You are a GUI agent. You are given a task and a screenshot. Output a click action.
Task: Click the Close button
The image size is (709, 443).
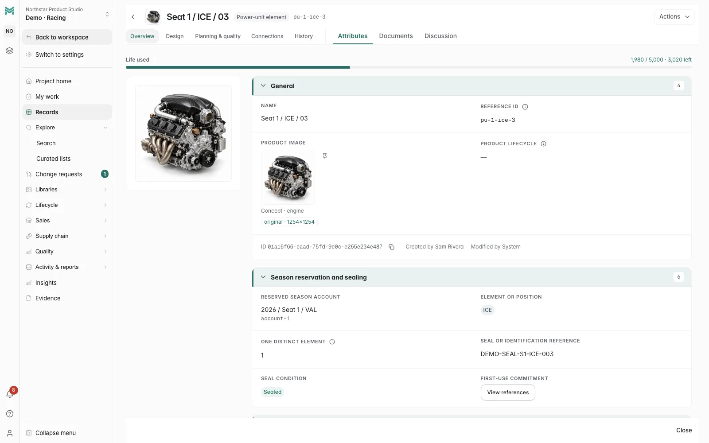click(x=684, y=431)
